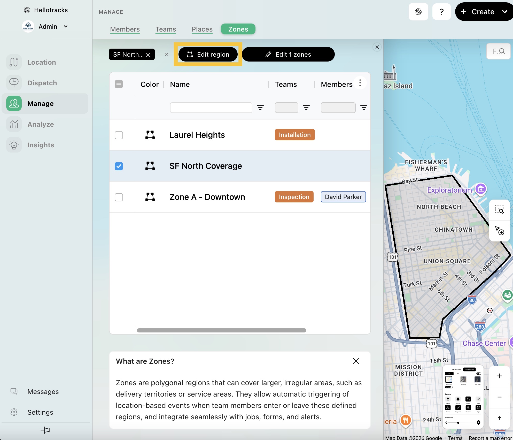
Task: Select the map area selection tool
Action: pyautogui.click(x=499, y=209)
